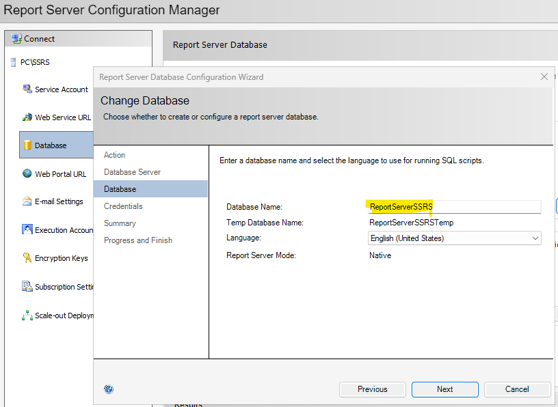558x407 pixels.
Task: Click the Service Account icon
Action: (27, 89)
